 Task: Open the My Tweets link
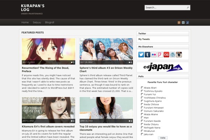(144, 39)
